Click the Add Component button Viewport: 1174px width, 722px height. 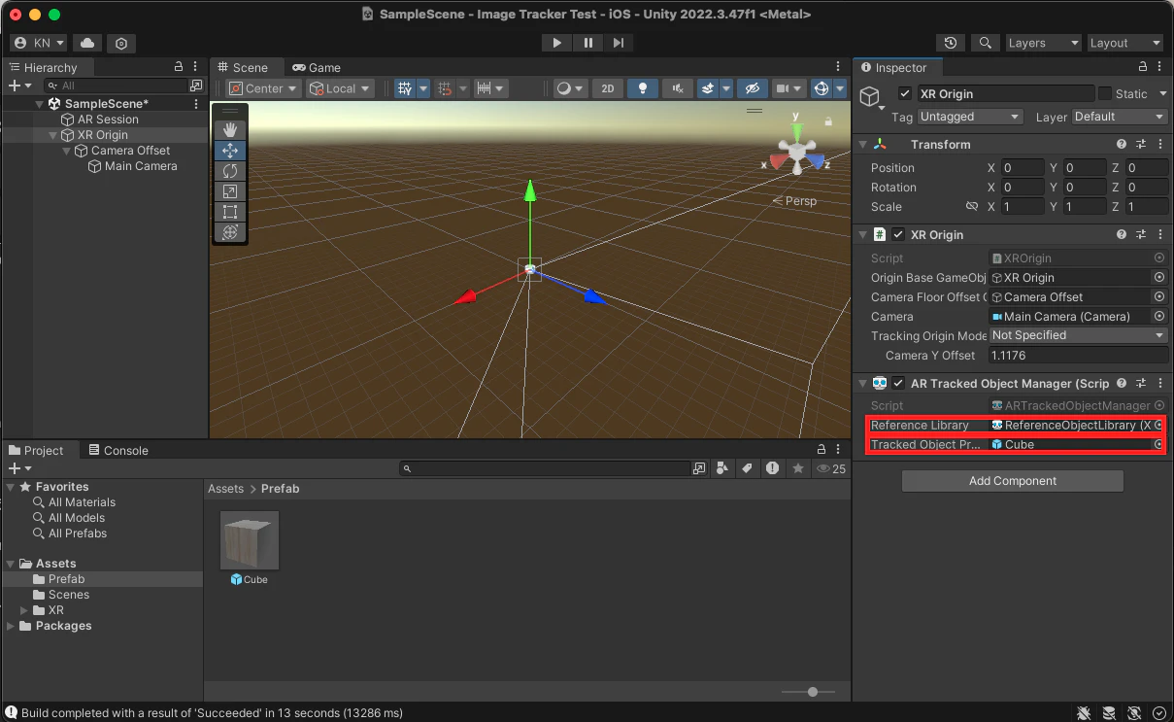click(x=1012, y=480)
